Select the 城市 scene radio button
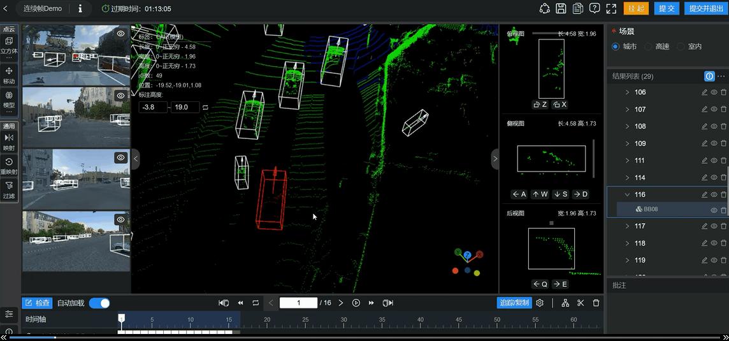The width and height of the screenshot is (729, 341). coord(616,47)
